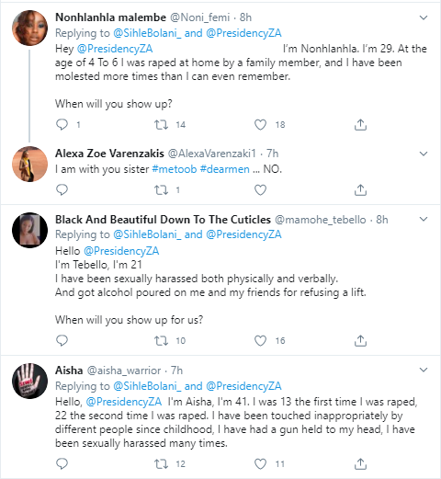441x479 pixels.
Task: Share Aisha's tweet
Action: (360, 464)
